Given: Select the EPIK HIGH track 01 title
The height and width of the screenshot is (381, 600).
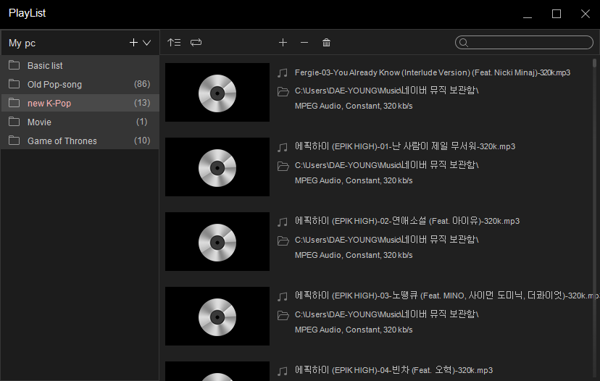Looking at the screenshot, I should [404, 146].
